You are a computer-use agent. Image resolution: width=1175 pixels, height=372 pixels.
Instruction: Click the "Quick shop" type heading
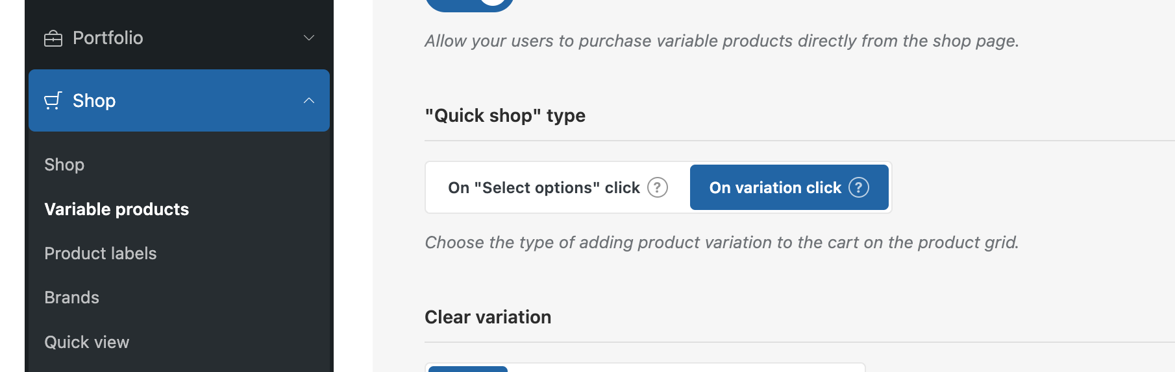click(x=505, y=115)
